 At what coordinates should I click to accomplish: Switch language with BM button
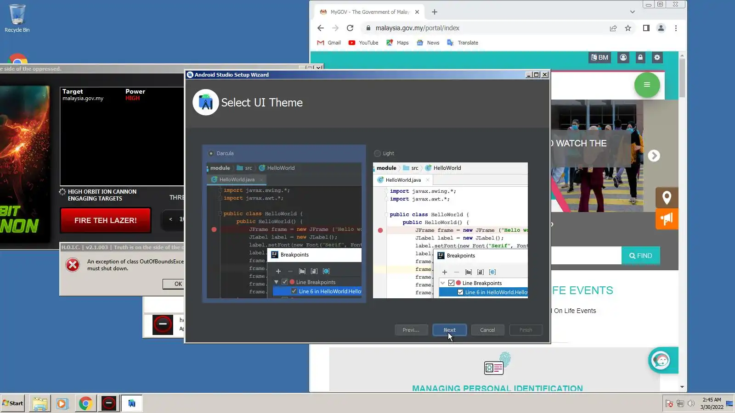[x=599, y=57]
